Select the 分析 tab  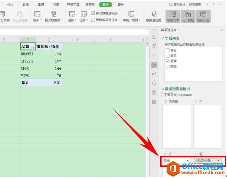click(106, 5)
